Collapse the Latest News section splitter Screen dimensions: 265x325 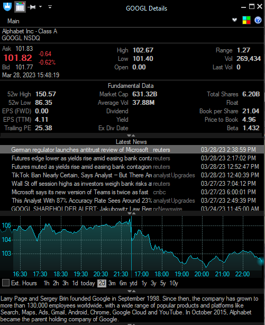(131, 213)
